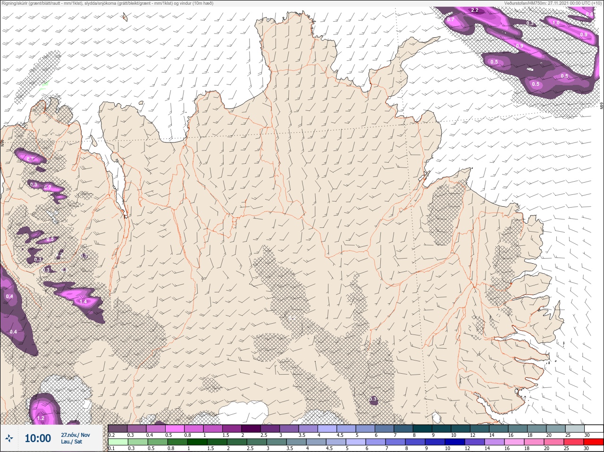Pick the pale green 0.1 rain legend swatch
The height and width of the screenshot is (452, 604).
click(x=118, y=442)
